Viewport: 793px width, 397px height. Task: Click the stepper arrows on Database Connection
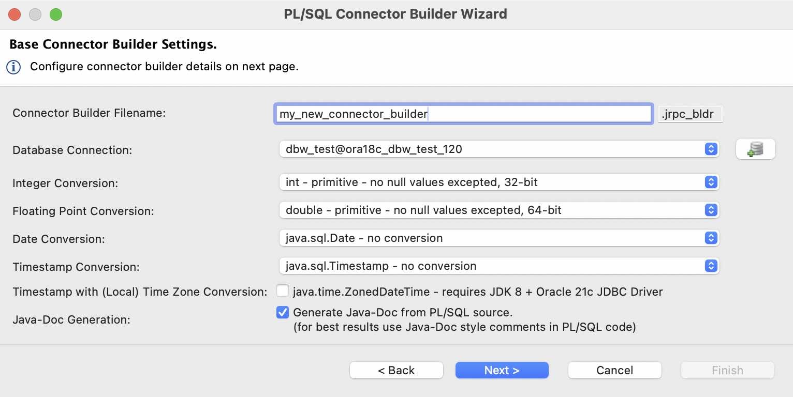tap(711, 149)
